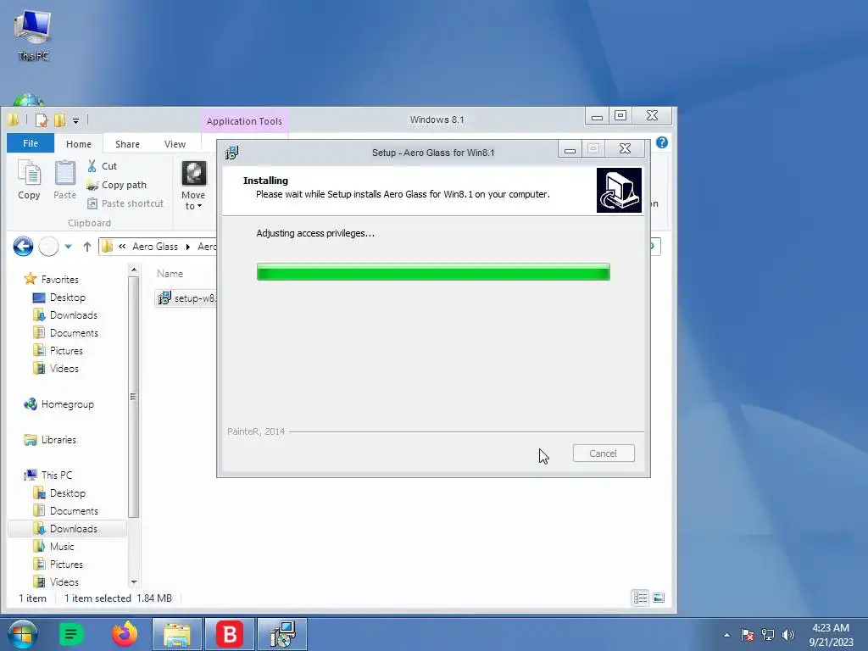Open Documents under This PC
This screenshot has height=651, width=868.
[65, 510]
